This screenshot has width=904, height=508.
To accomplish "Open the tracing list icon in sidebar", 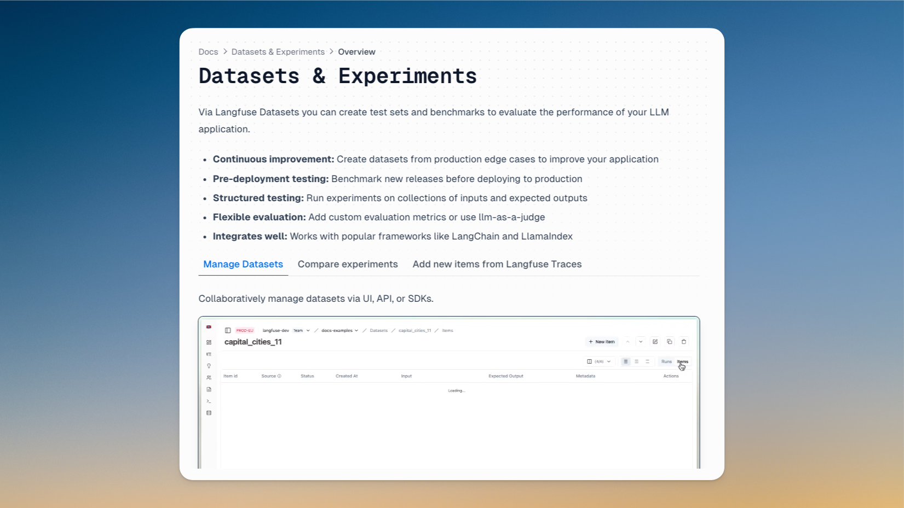I will pyautogui.click(x=209, y=354).
